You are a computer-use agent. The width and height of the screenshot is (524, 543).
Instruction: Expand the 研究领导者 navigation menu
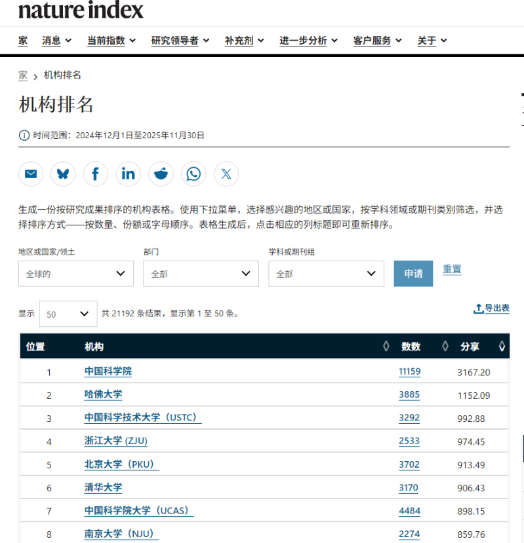tap(180, 41)
